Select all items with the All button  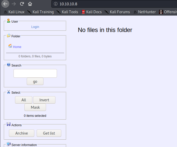[x=24, y=100]
